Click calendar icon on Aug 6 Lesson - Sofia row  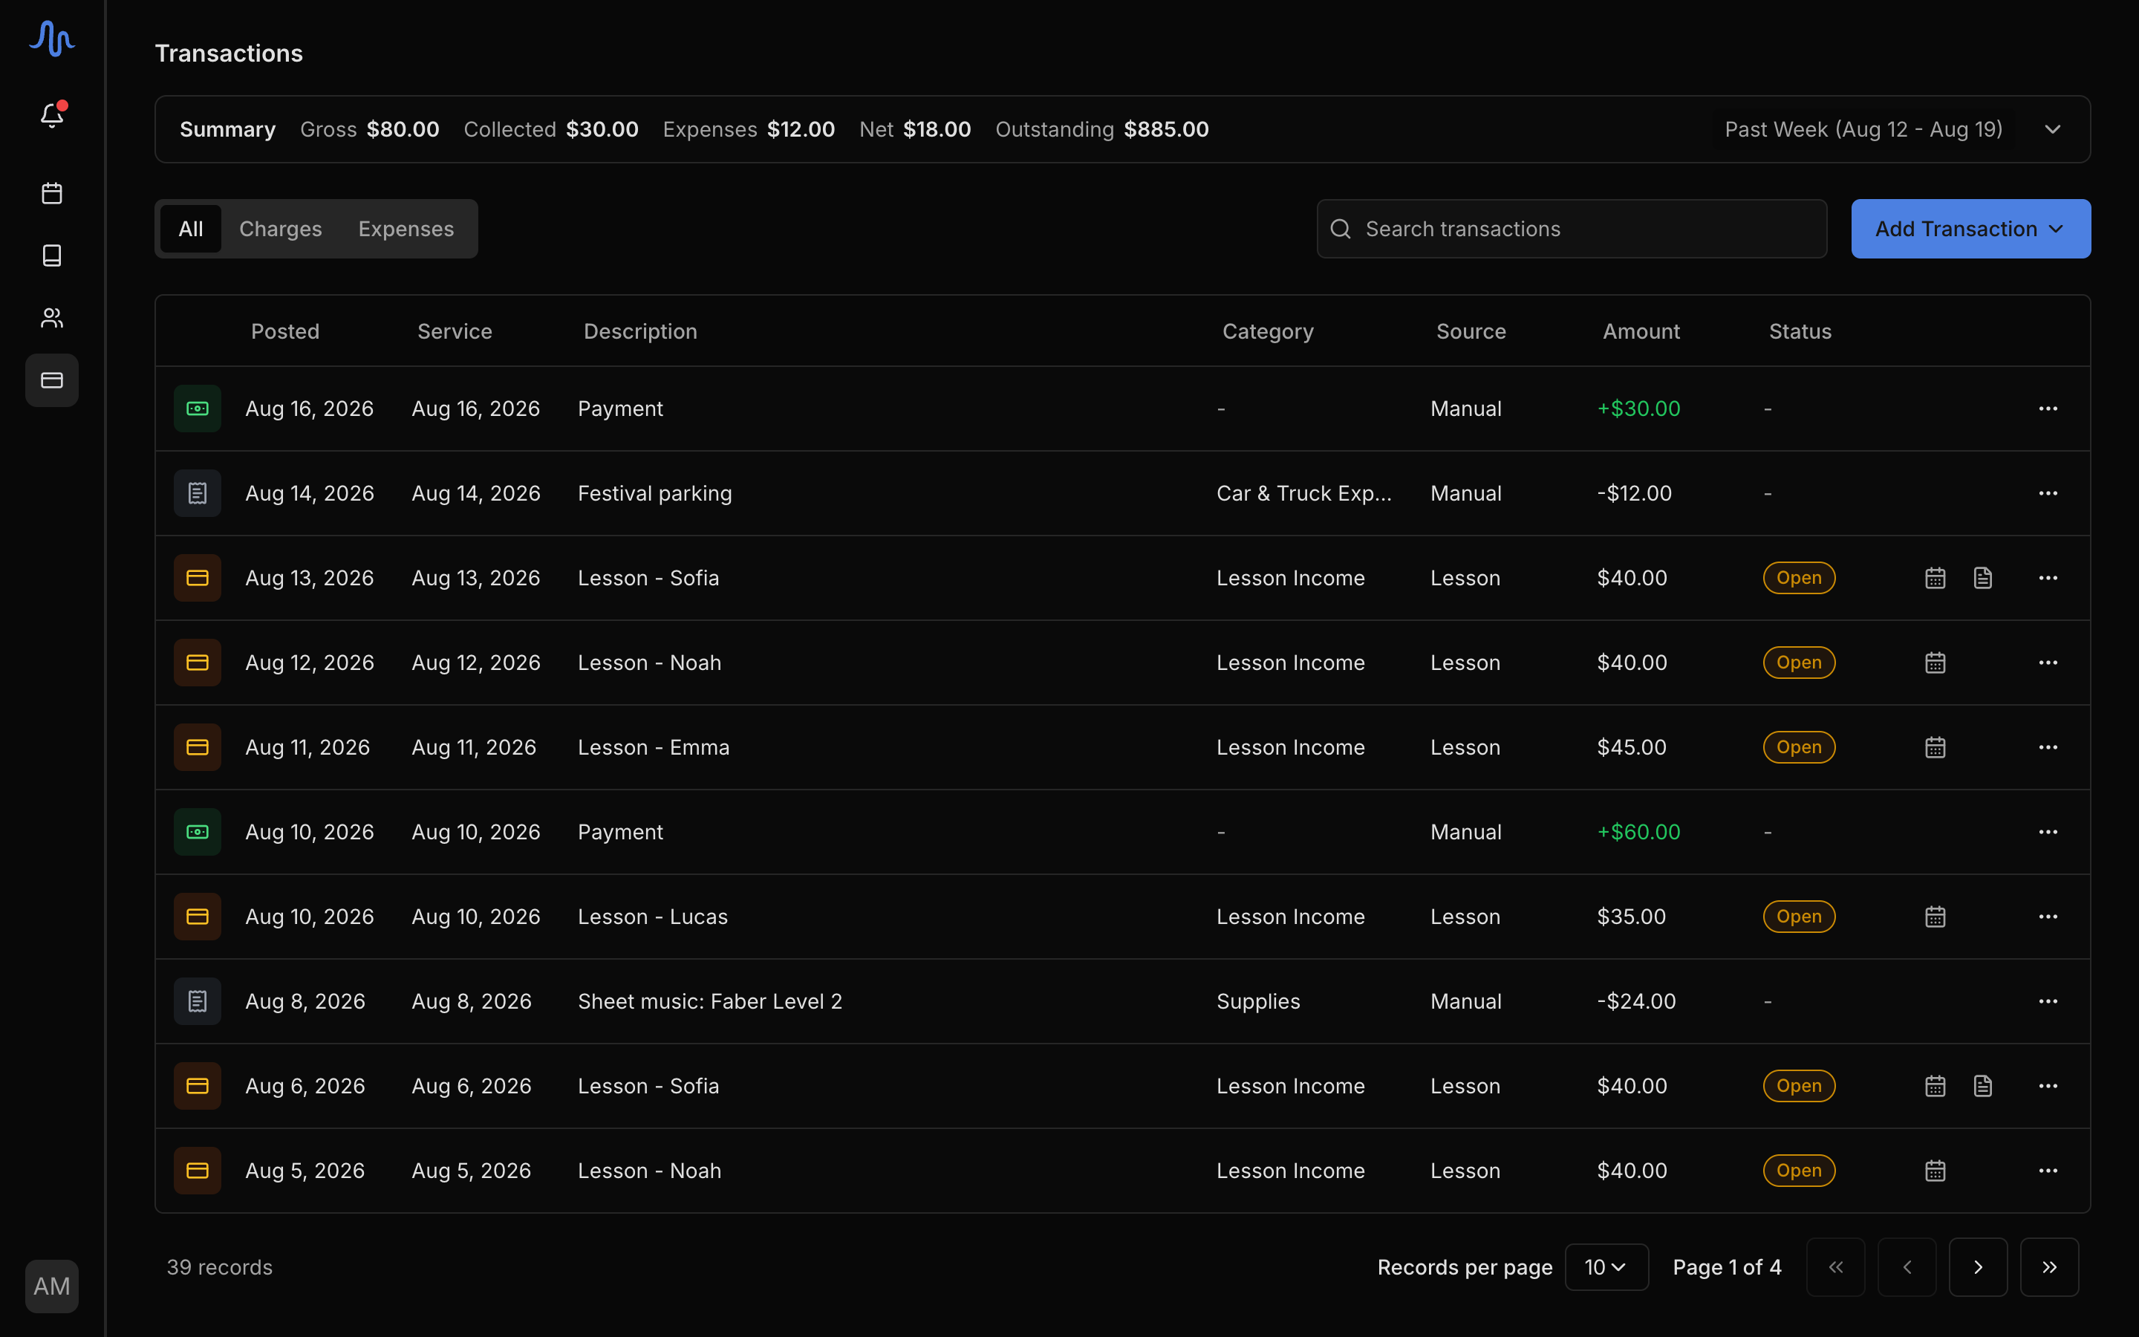click(x=1935, y=1086)
